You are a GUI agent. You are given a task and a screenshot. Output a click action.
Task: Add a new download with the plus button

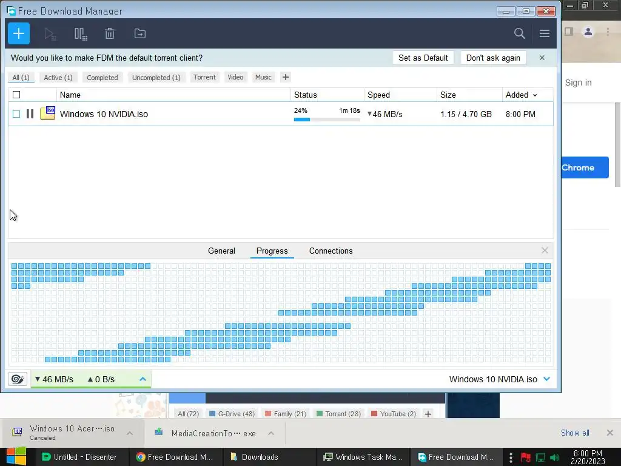[19, 34]
